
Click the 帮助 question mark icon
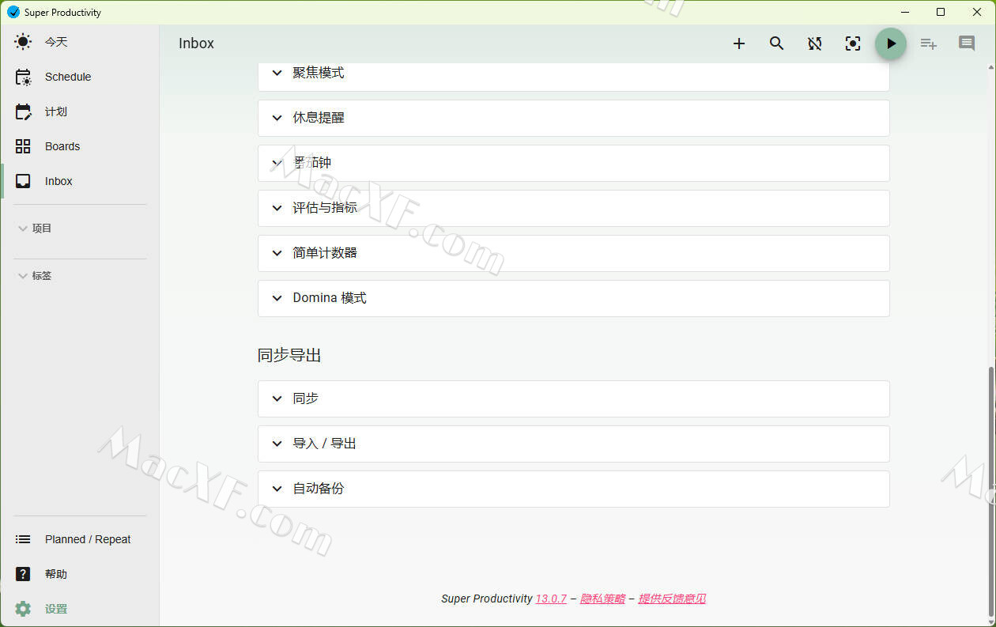(24, 574)
